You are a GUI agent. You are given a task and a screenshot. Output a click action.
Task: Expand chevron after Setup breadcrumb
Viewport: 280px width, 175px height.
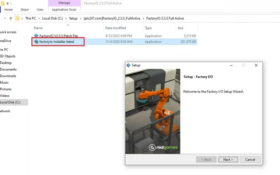pyautogui.click(x=80, y=19)
